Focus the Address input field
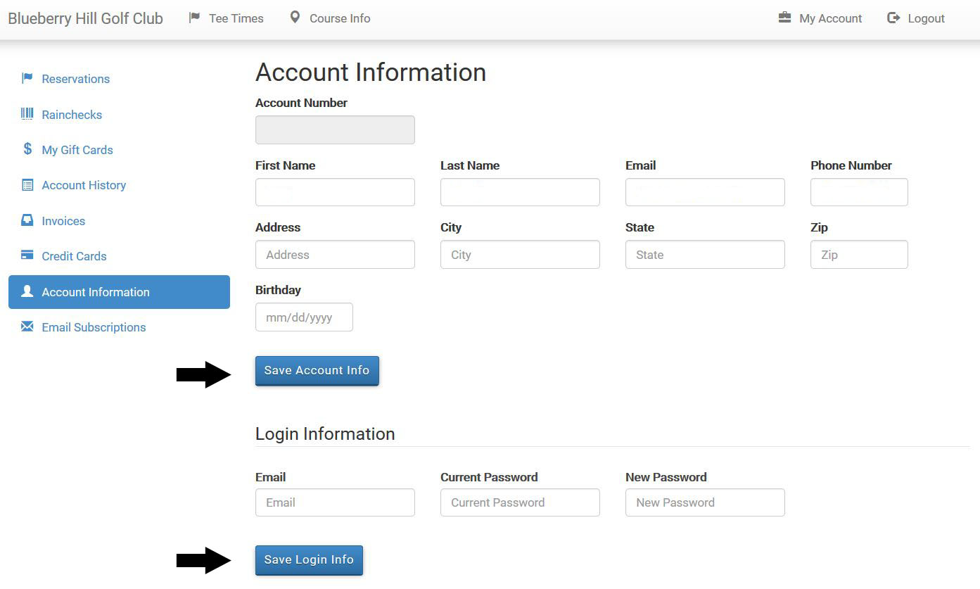Screen dimensions: 980x589 [x=335, y=255]
